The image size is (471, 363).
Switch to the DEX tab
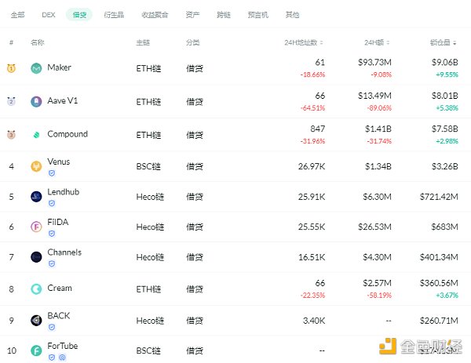point(49,15)
